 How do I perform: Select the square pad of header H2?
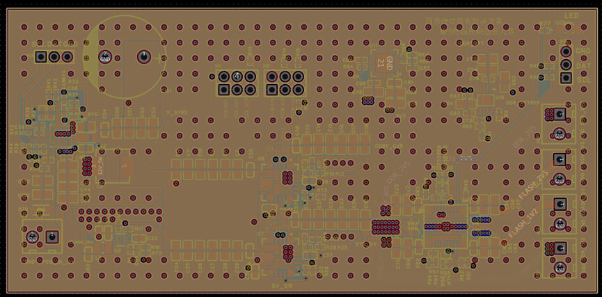pos(271,90)
